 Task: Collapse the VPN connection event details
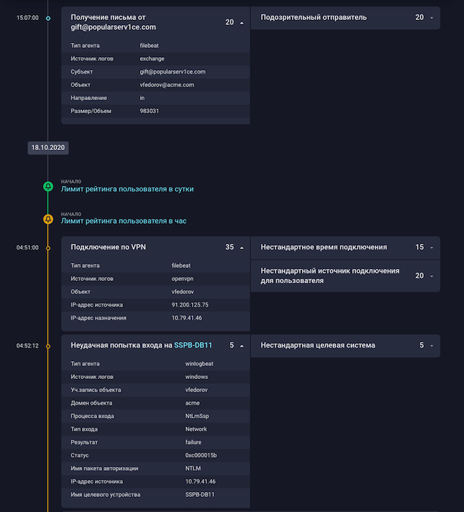(x=241, y=247)
